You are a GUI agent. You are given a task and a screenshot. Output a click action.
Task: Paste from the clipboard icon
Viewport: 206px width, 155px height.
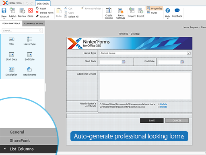click(x=59, y=11)
